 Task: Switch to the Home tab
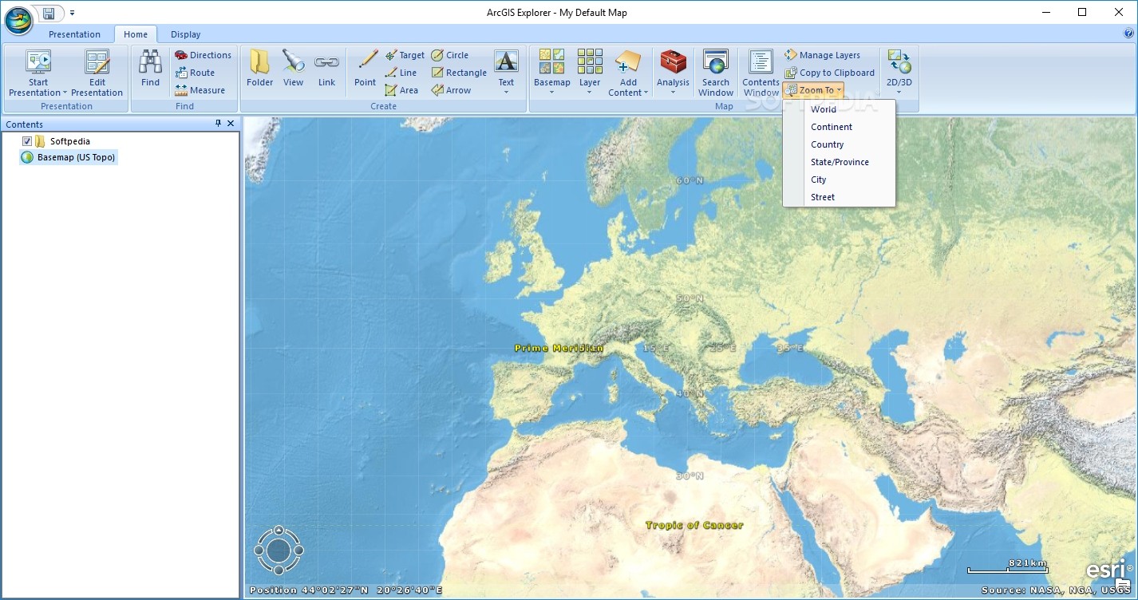pyautogui.click(x=136, y=34)
